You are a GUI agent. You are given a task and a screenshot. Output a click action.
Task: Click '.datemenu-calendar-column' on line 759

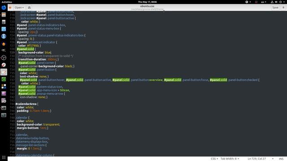[34, 155]
